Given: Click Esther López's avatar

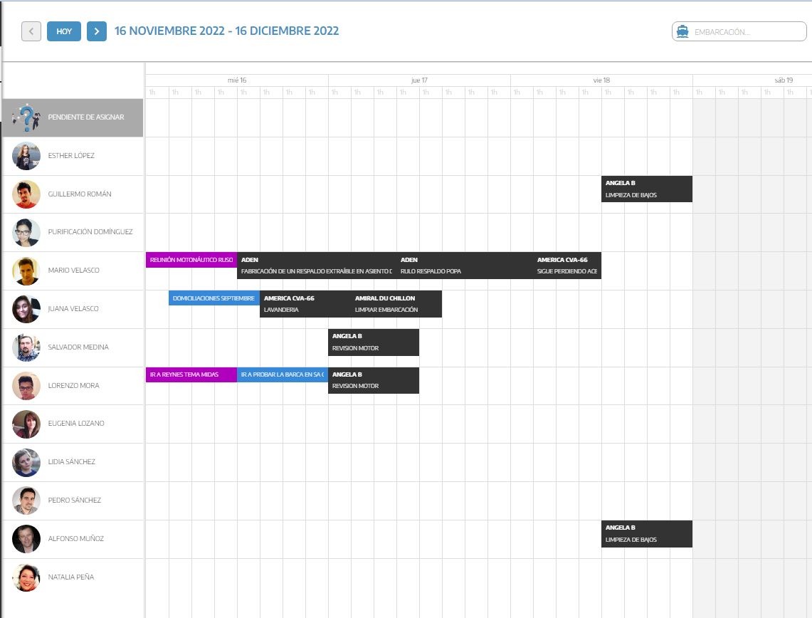Looking at the screenshot, I should pyautogui.click(x=26, y=156).
